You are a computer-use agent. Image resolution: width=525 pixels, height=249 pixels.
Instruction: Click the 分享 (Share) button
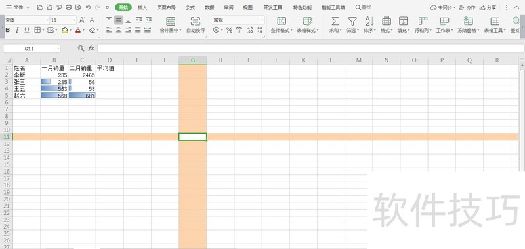coord(488,7)
